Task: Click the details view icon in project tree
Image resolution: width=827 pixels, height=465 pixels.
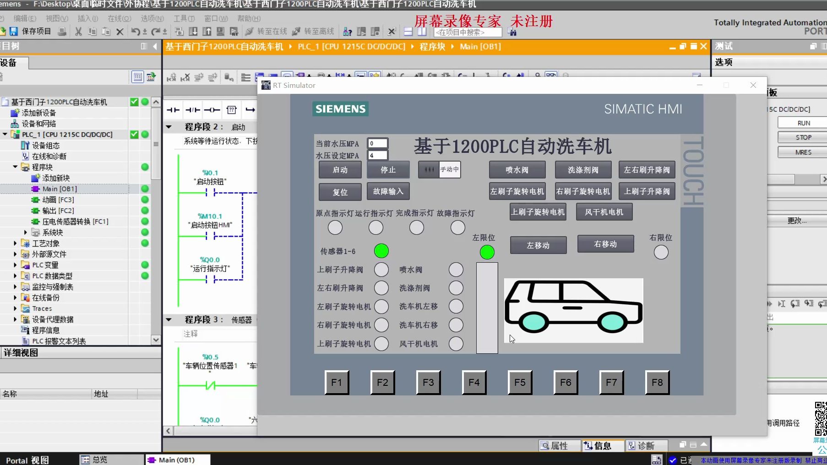Action: (x=137, y=77)
